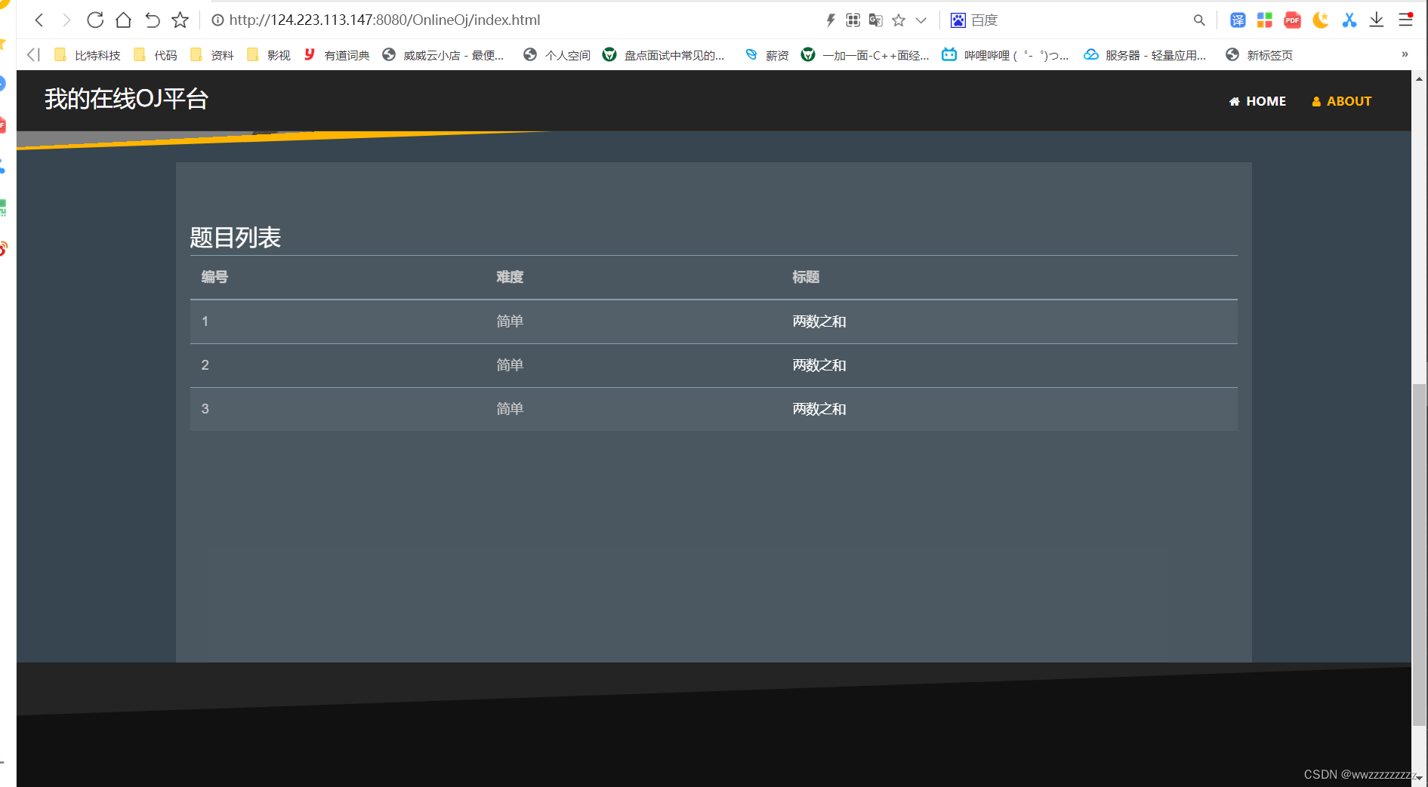Expand the address bar dropdown arrow
This screenshot has height=787, width=1428.
[x=921, y=20]
